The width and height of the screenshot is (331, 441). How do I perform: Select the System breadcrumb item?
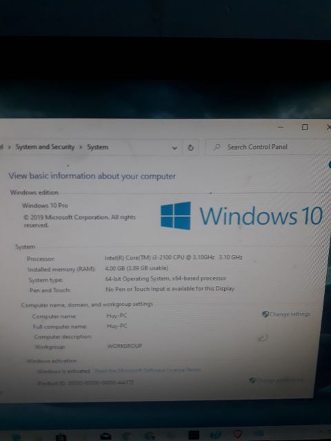(x=98, y=147)
